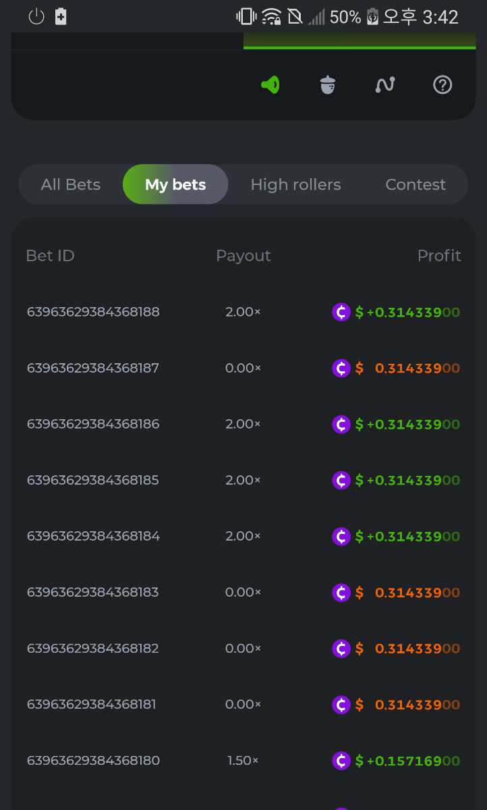Switch to the Contest tab

(416, 184)
